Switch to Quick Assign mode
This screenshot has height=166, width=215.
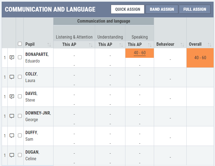pyautogui.click(x=128, y=9)
